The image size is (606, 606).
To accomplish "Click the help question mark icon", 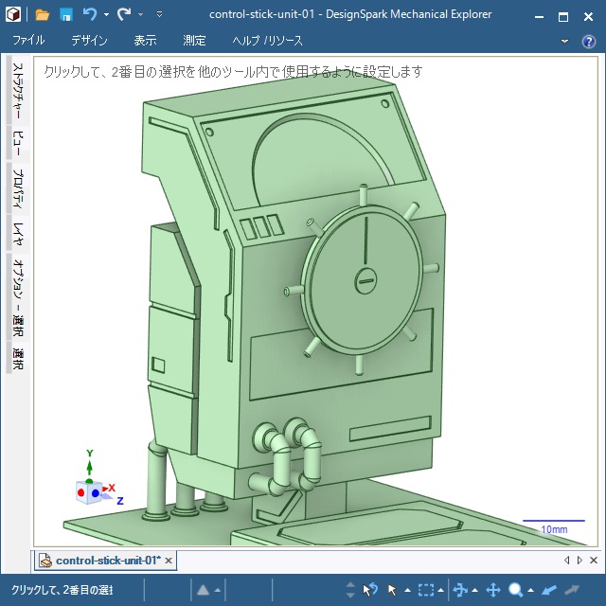I will (589, 41).
